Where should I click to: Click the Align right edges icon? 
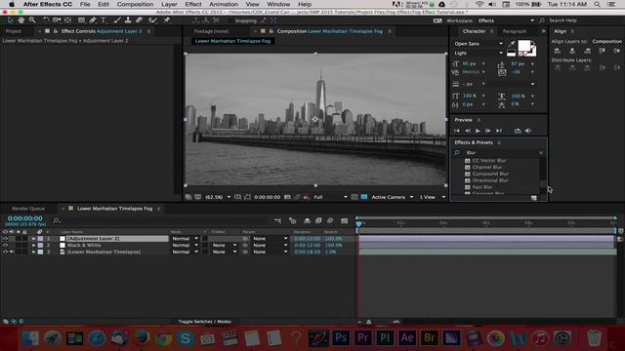coord(587,51)
